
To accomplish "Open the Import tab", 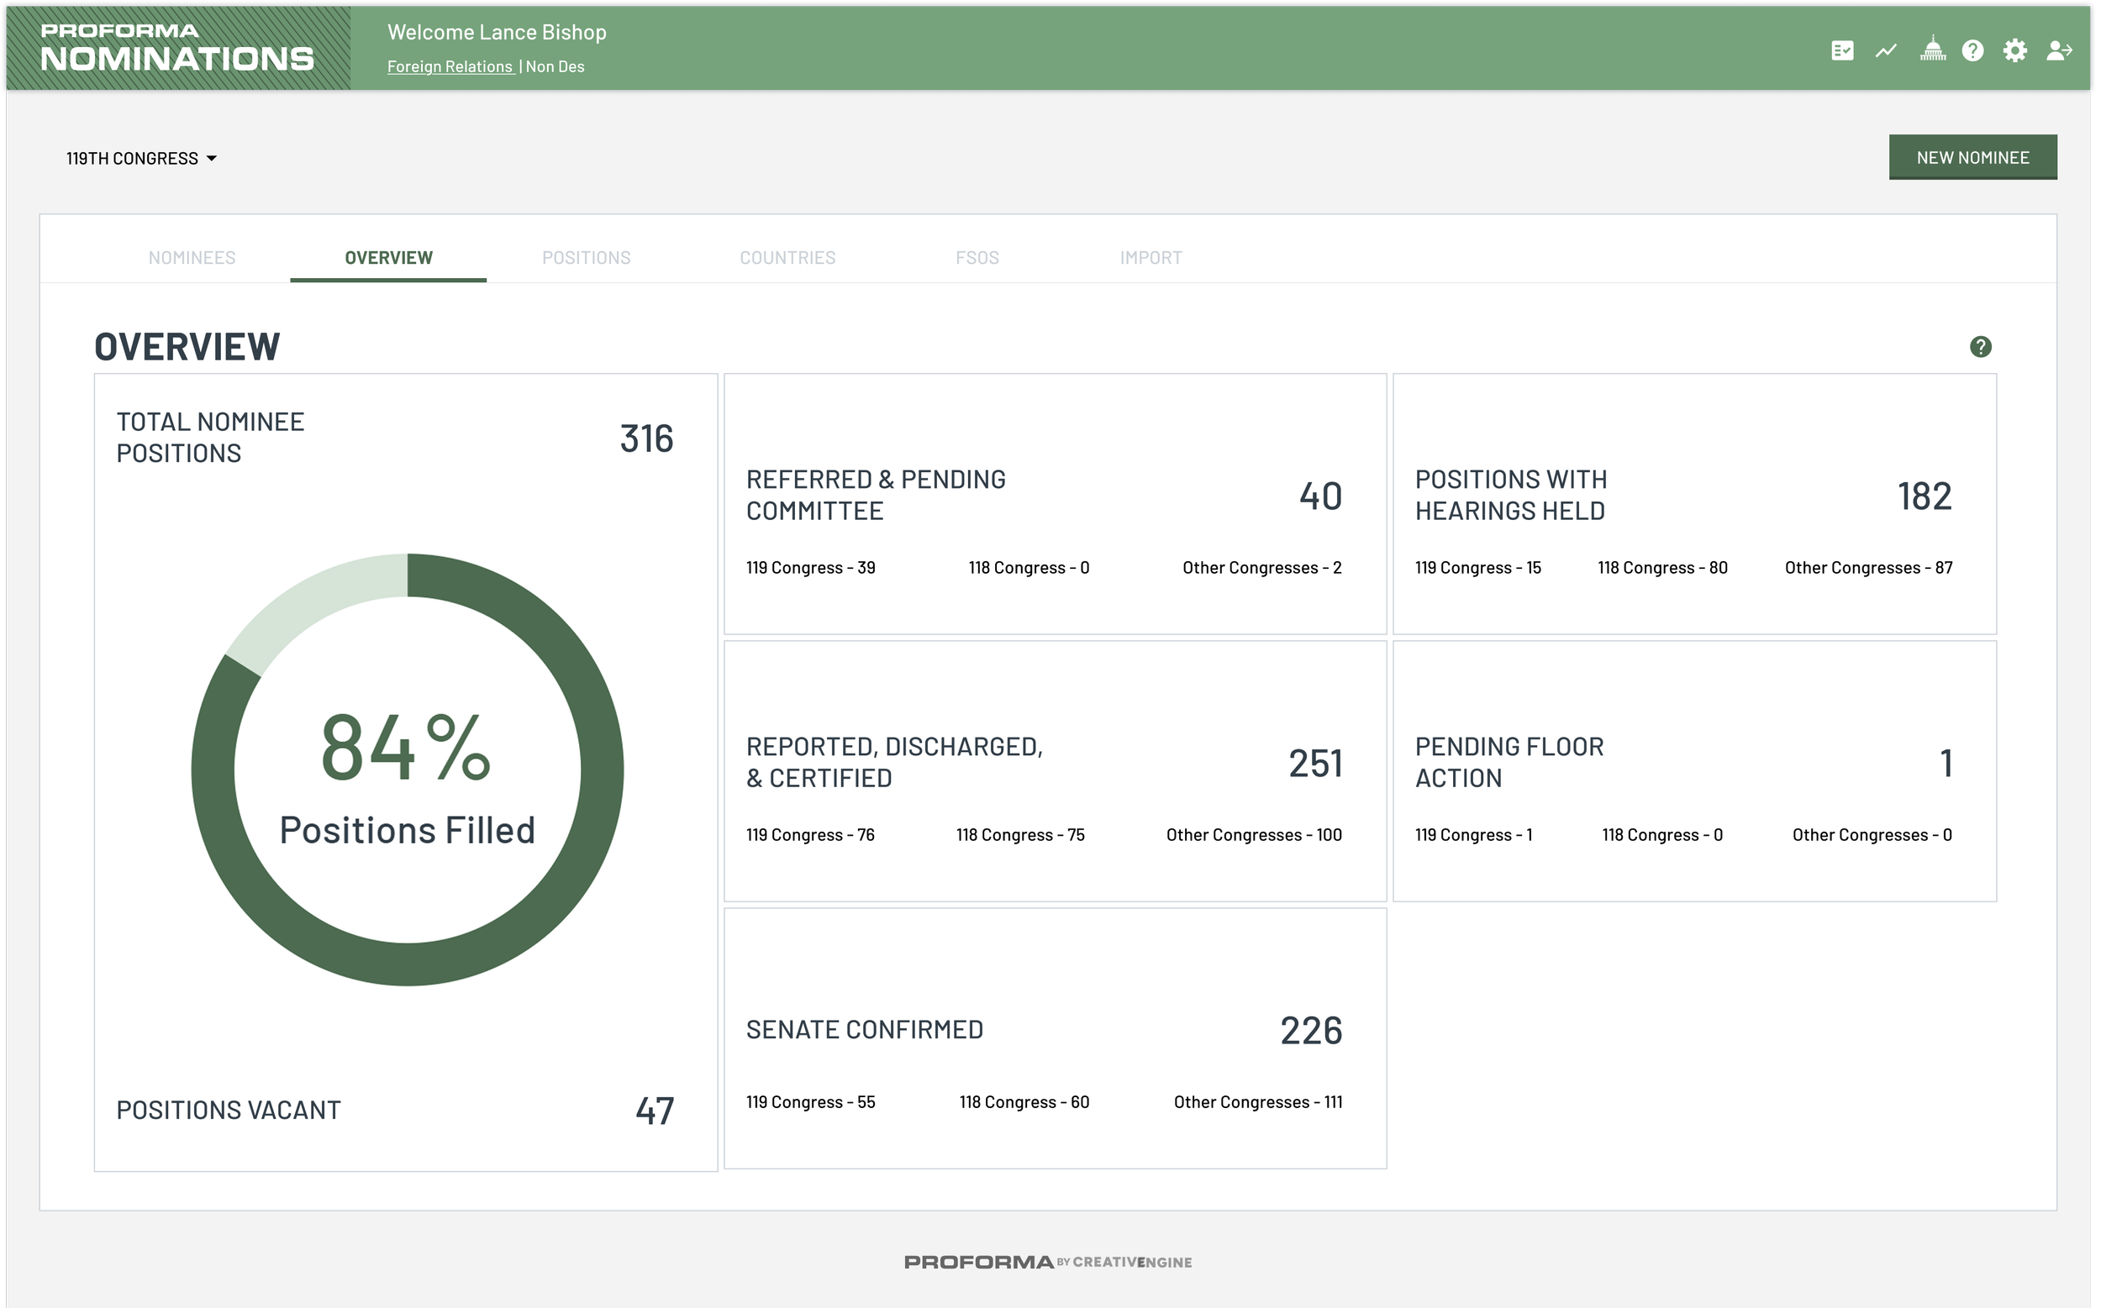I will 1151,258.
